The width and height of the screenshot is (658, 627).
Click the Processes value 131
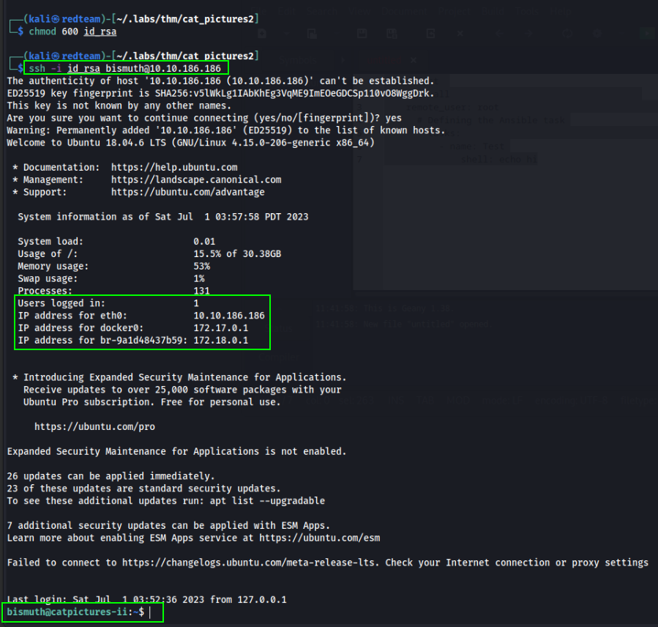tap(201, 291)
